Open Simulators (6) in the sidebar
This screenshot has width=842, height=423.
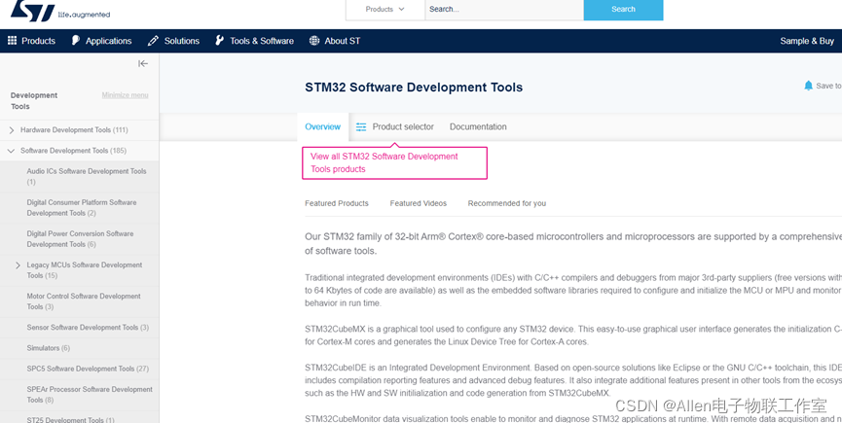[49, 348]
